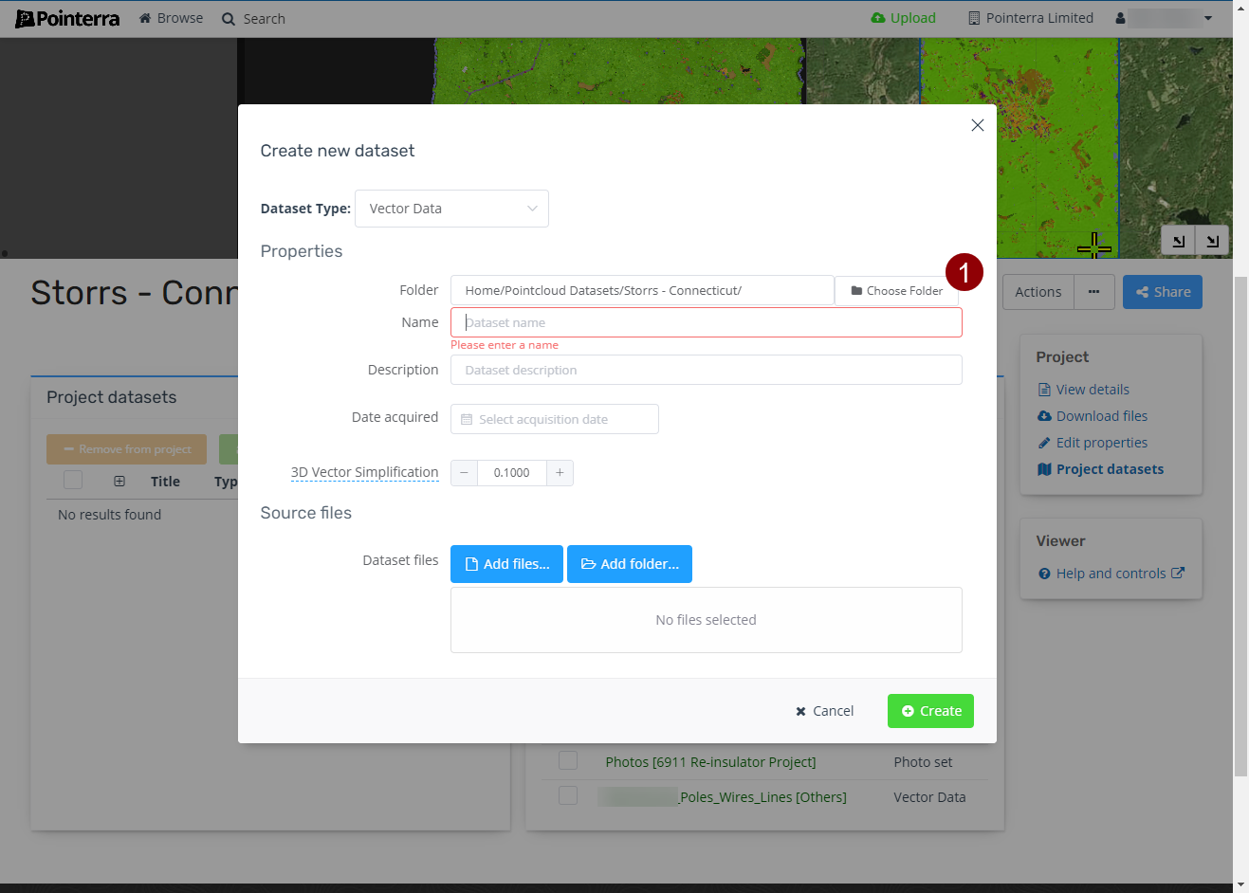The height and width of the screenshot is (893, 1249).
Task: Increase 3D Vector Simplification with plus
Action: [x=560, y=473]
